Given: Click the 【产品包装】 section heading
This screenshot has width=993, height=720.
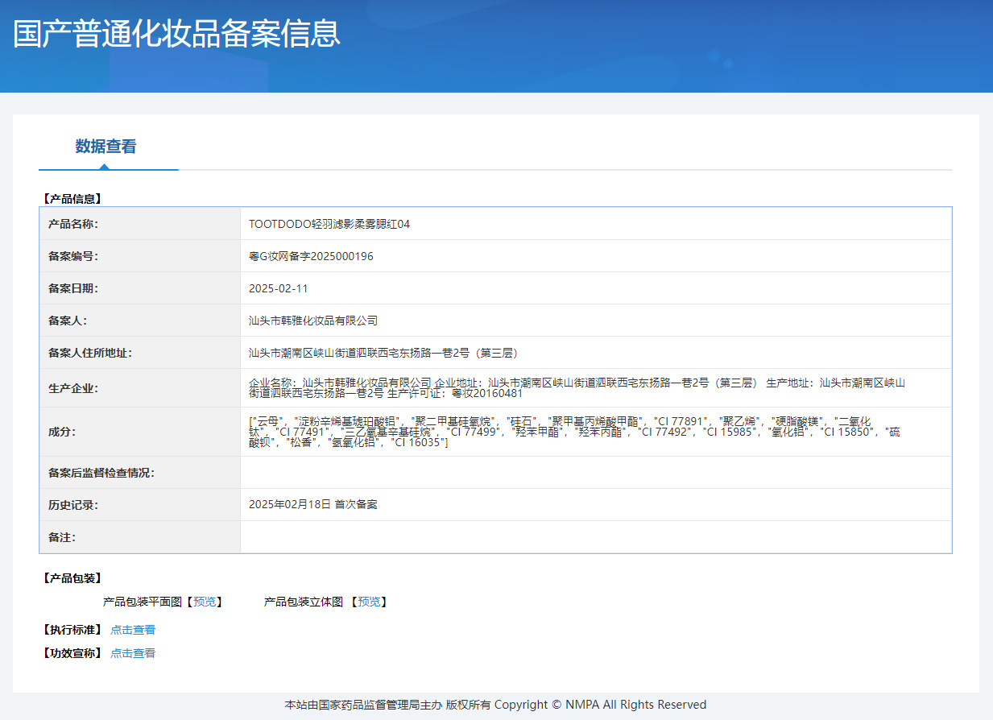Looking at the screenshot, I should pyautogui.click(x=72, y=578).
